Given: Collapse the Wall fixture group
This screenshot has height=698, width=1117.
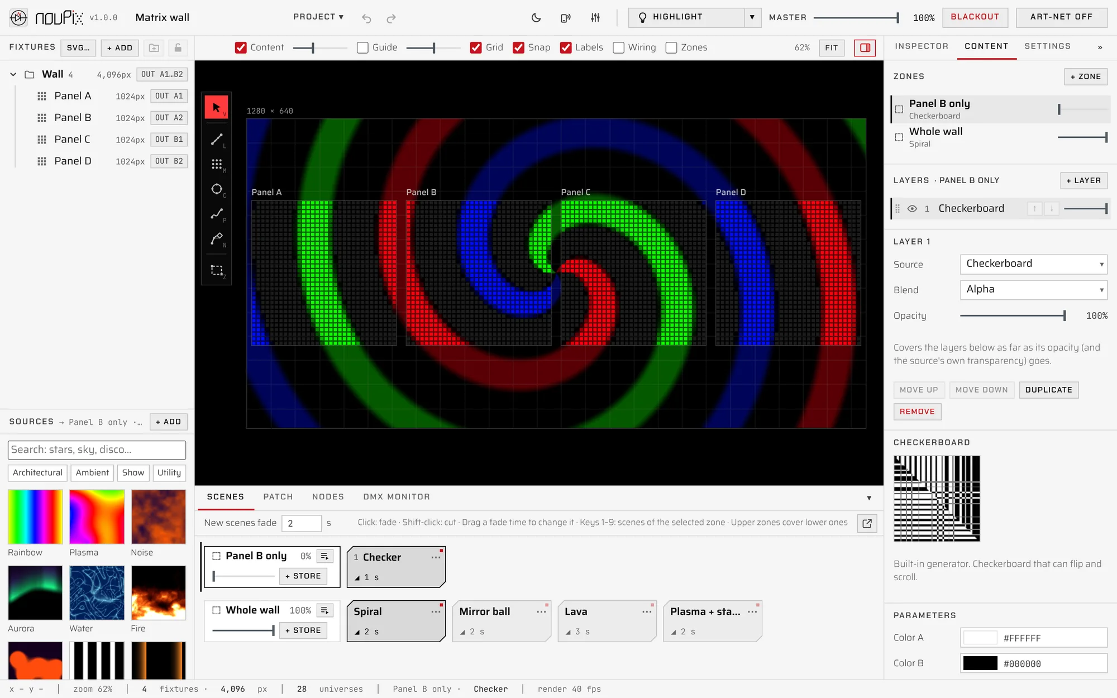Looking at the screenshot, I should [13, 74].
